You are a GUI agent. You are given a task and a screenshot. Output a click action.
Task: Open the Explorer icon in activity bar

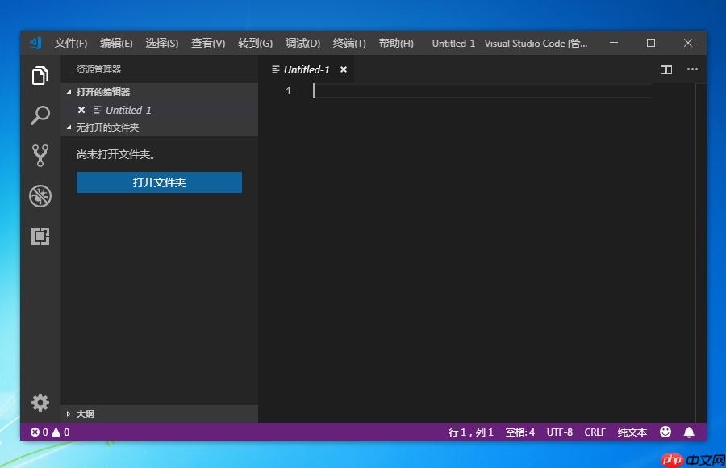point(40,75)
